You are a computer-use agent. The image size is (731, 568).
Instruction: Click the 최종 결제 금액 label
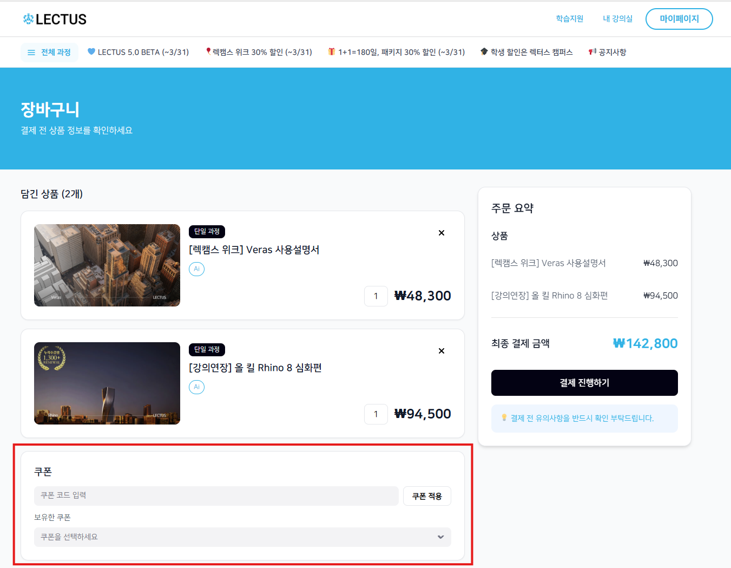click(521, 344)
